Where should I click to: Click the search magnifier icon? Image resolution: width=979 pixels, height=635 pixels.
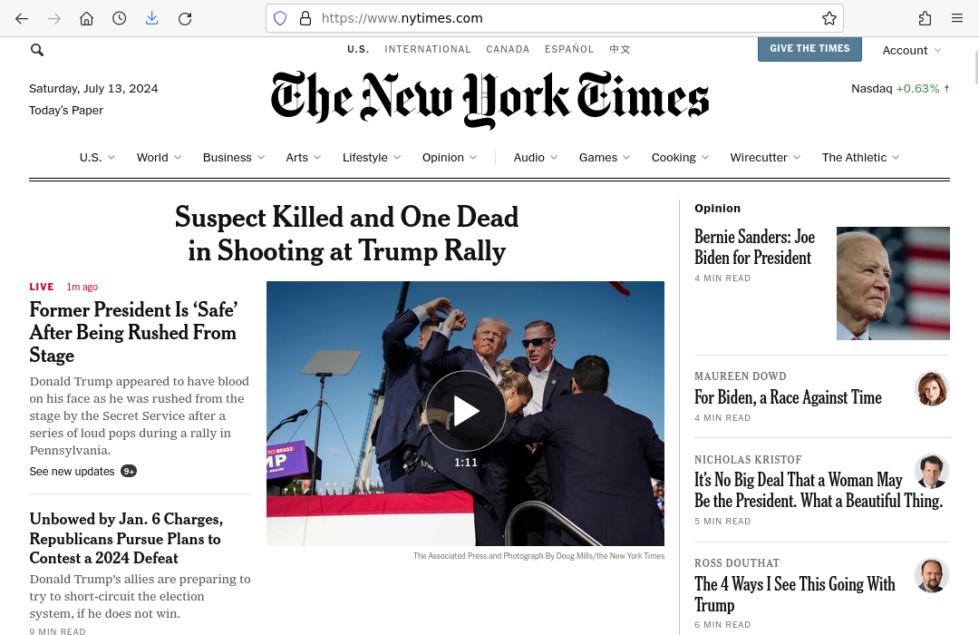coord(37,50)
